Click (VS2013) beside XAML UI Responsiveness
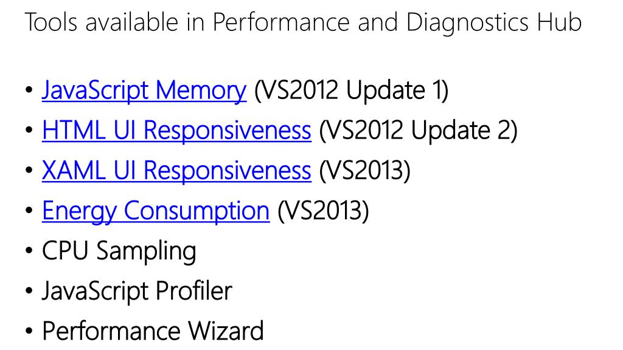This screenshot has width=623, height=350. pyautogui.click(x=365, y=171)
